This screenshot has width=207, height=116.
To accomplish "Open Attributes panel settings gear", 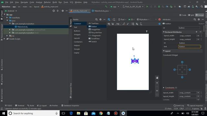I will click(199, 19).
